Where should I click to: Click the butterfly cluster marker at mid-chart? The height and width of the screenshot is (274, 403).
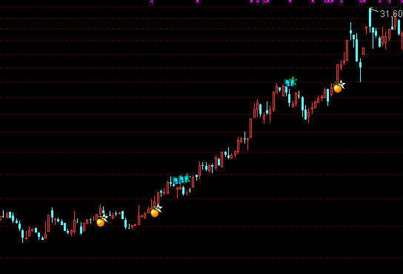[181, 179]
